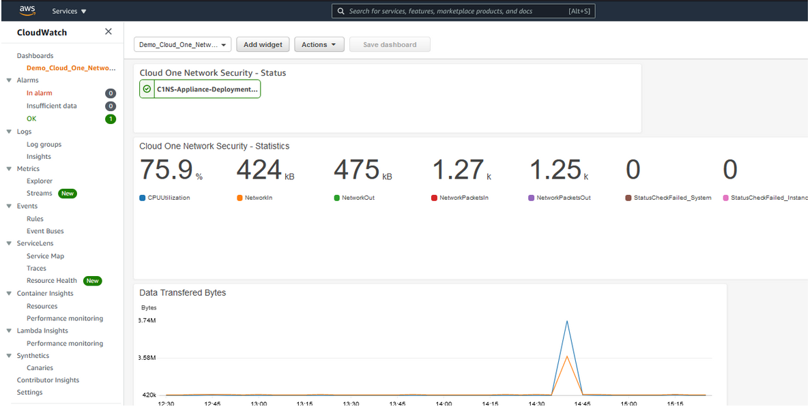Click the purple NetworkPacketsOut legend swatch
812x411 pixels.
(531, 198)
